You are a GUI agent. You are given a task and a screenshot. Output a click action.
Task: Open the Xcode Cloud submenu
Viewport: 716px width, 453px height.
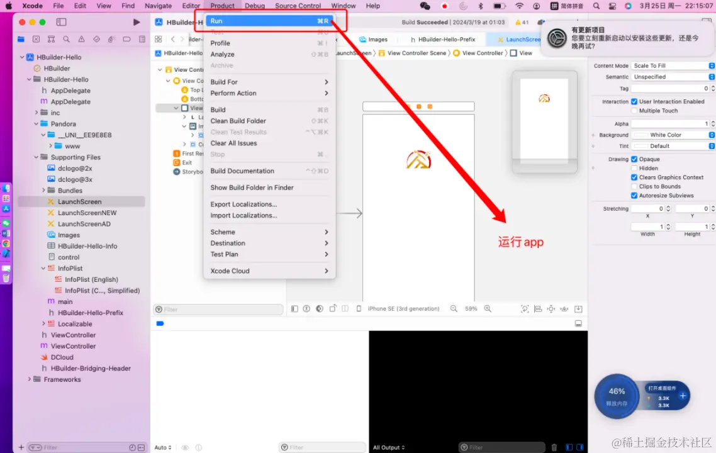269,271
